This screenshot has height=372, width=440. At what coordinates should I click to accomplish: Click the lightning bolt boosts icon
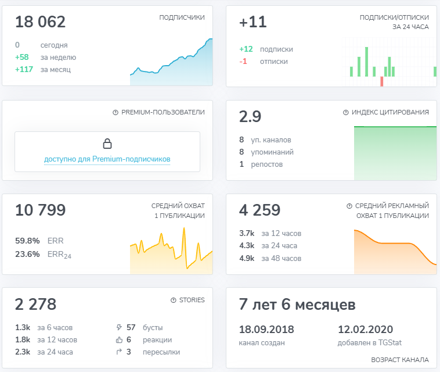tap(119, 327)
